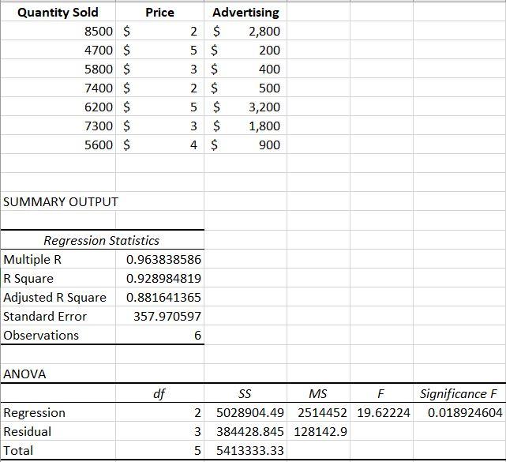Click advertising value 400
The height and width of the screenshot is (462, 506).
246,69
